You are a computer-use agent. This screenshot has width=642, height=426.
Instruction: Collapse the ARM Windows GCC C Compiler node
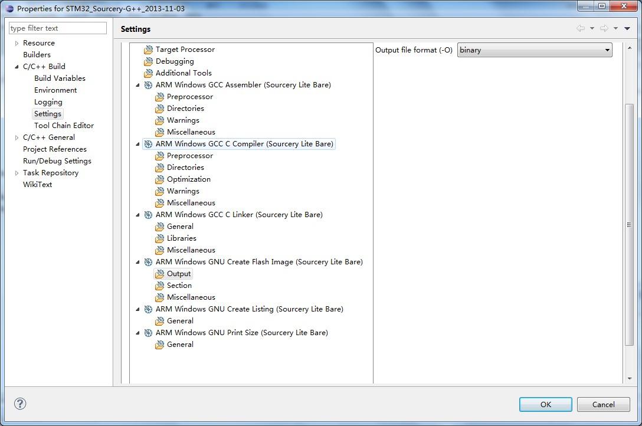pos(137,144)
